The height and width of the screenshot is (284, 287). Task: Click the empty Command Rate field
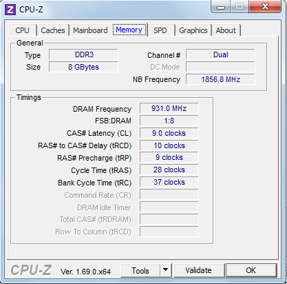169,194
